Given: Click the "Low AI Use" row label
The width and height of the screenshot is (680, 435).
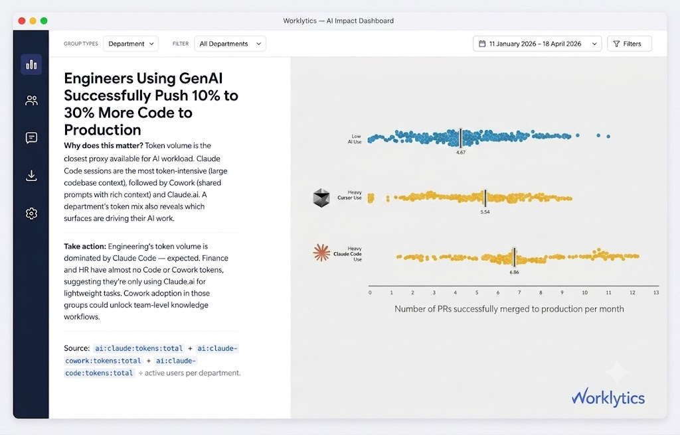Looking at the screenshot, I should coord(355,139).
